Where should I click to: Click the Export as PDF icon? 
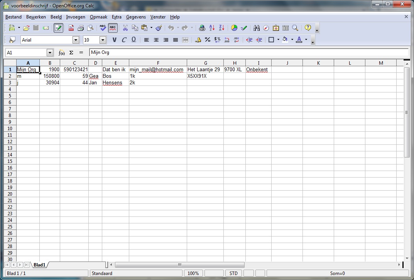[71, 28]
